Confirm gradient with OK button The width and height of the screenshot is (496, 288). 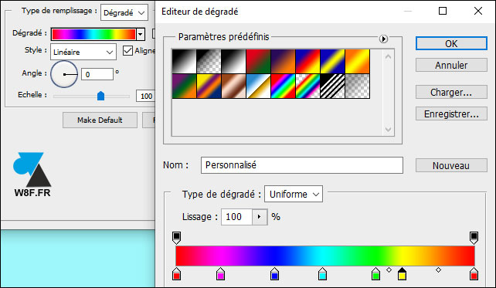[451, 44]
